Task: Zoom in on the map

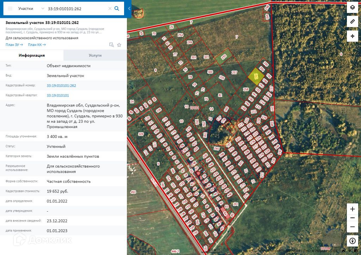Action: (x=353, y=209)
